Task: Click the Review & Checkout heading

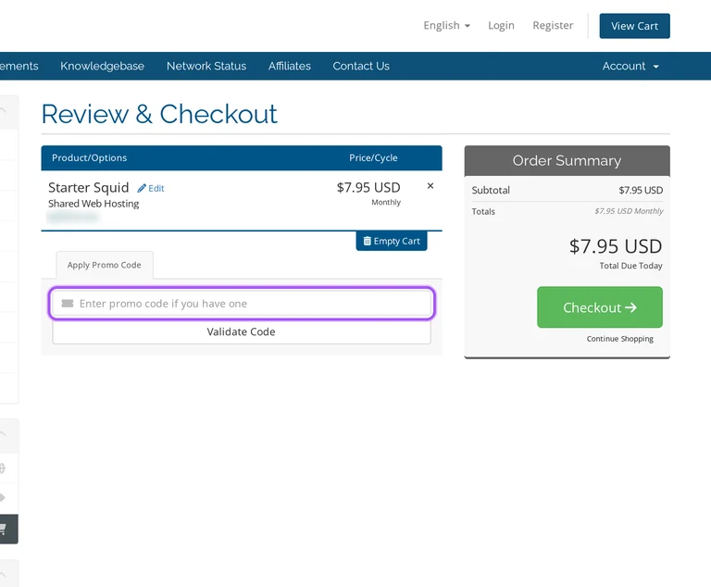Action: [x=159, y=114]
